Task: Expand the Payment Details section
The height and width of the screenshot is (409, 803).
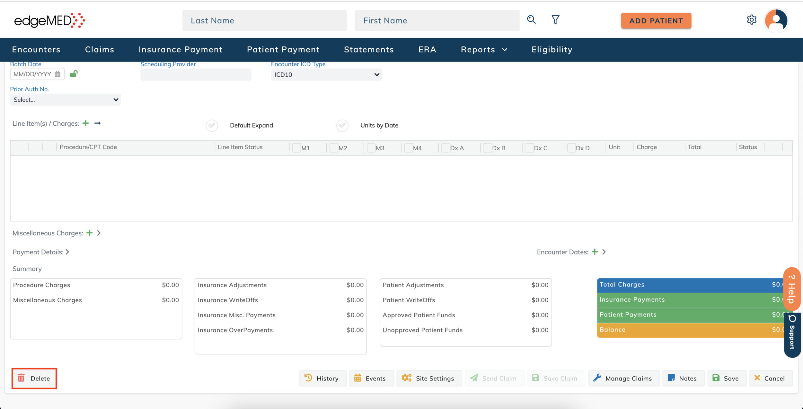Action: (67, 252)
